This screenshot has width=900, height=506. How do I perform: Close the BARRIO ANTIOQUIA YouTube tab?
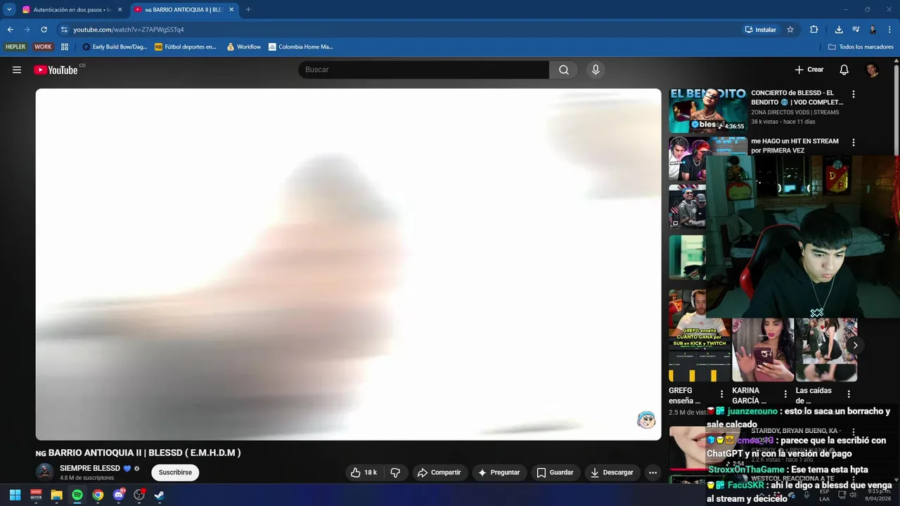231,10
